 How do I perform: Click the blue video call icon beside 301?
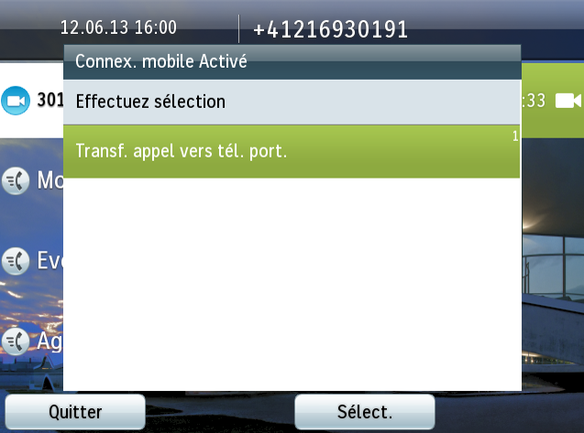point(16,101)
